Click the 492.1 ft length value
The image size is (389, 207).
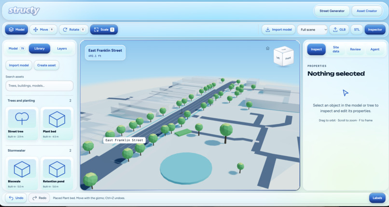click(x=95, y=56)
